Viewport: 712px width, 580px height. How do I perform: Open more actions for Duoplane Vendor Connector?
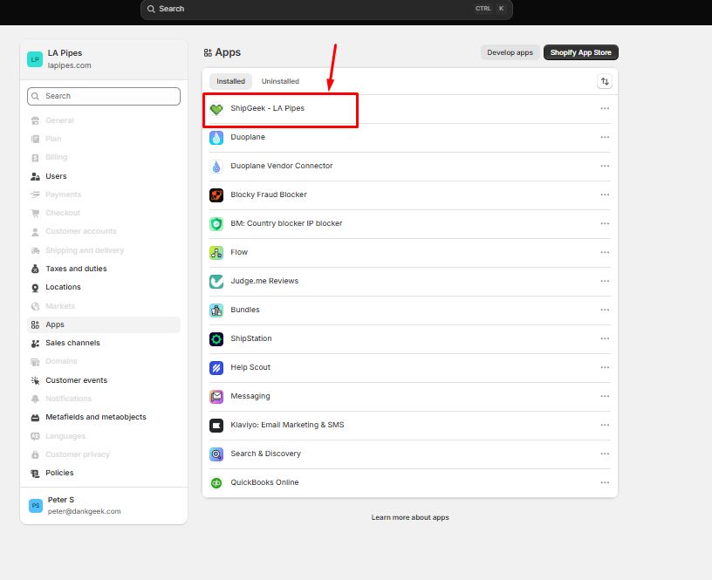605,166
